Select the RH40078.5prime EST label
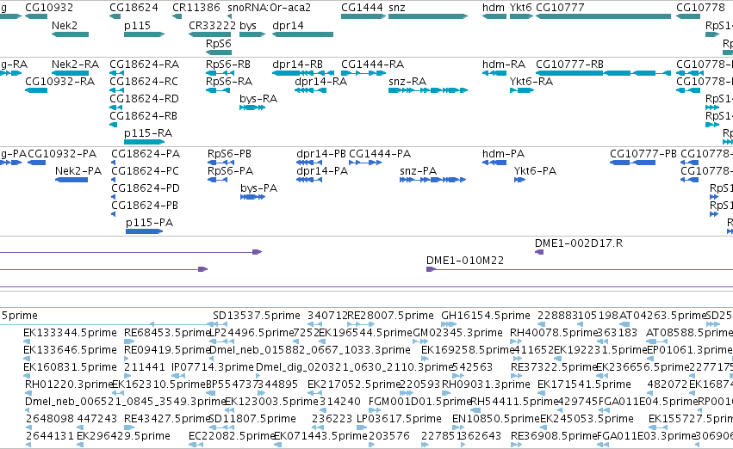Image resolution: width=733 pixels, height=449 pixels. [554, 333]
